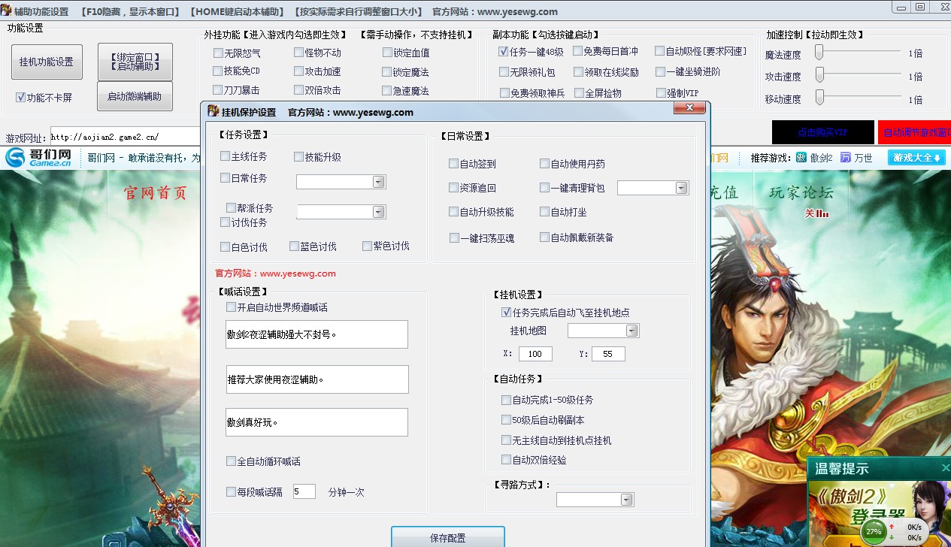Click the 启动微端辅助 button

pos(135,96)
